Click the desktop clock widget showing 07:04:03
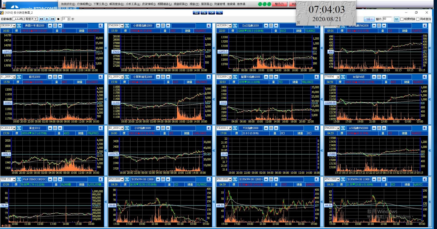Screen dimensions: 437x229 (326, 13)
